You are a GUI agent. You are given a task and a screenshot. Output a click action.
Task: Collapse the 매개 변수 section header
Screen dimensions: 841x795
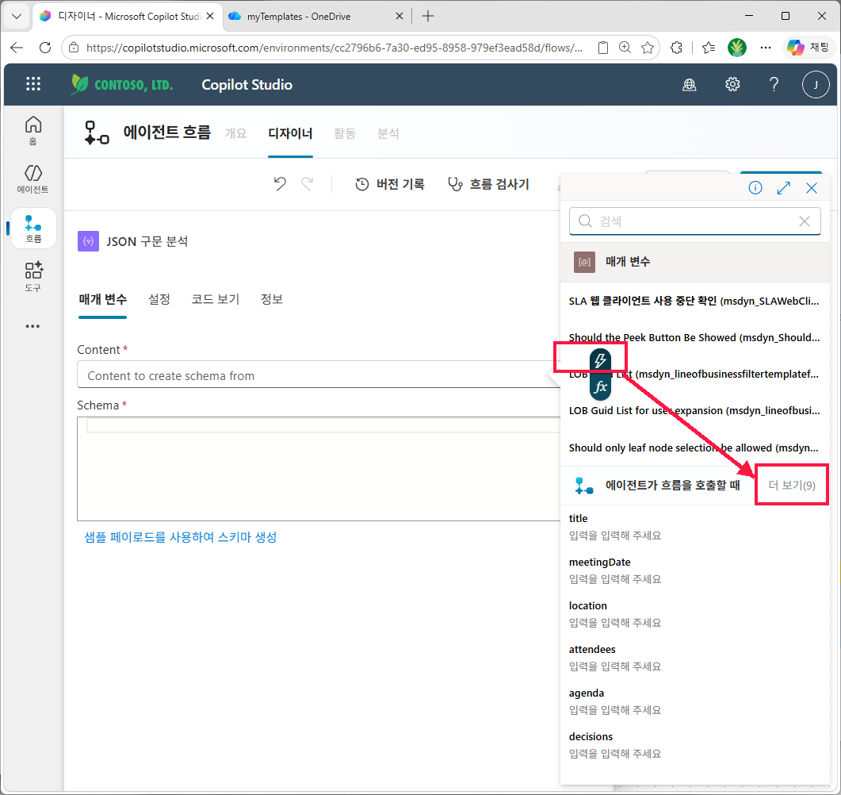(x=694, y=262)
